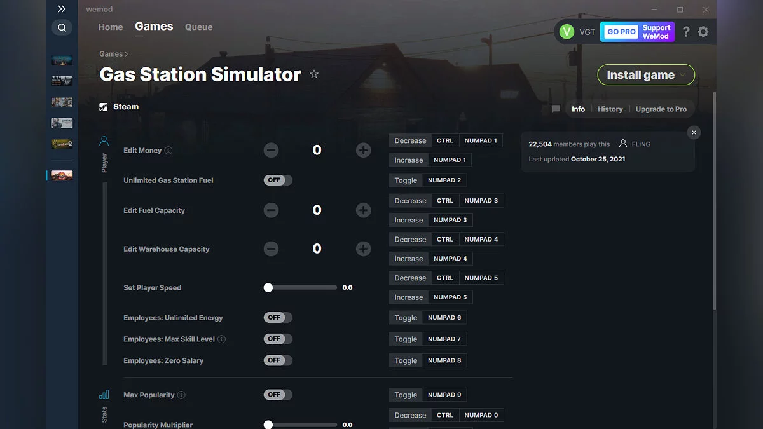Image resolution: width=763 pixels, height=429 pixels.
Task: Open the Upgrade to Pro tab
Action: tap(661, 109)
